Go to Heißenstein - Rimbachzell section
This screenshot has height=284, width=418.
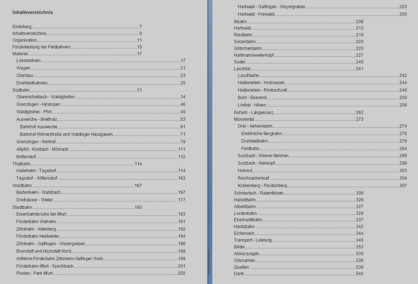pyautogui.click(x=262, y=90)
